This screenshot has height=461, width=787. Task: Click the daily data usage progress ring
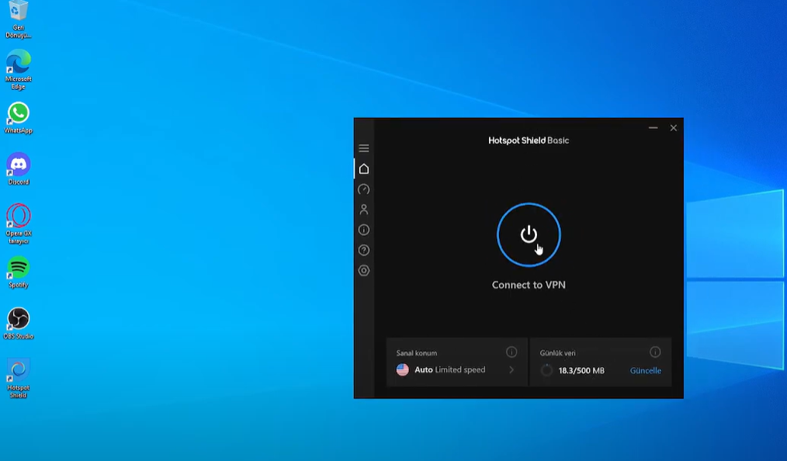point(546,371)
